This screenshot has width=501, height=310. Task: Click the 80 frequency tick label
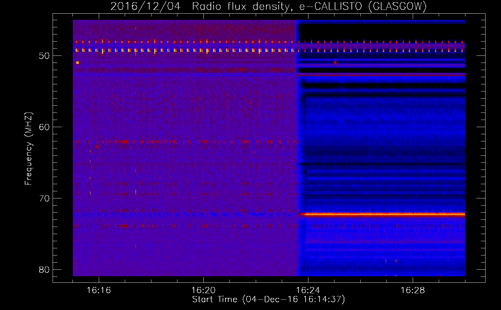pyautogui.click(x=44, y=270)
